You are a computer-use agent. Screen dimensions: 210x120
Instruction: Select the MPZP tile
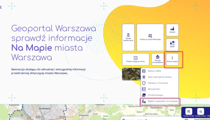(x=172, y=45)
